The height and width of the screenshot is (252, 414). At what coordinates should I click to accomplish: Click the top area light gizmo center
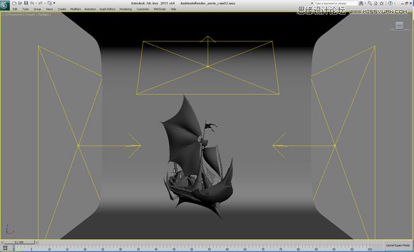pyautogui.click(x=208, y=66)
